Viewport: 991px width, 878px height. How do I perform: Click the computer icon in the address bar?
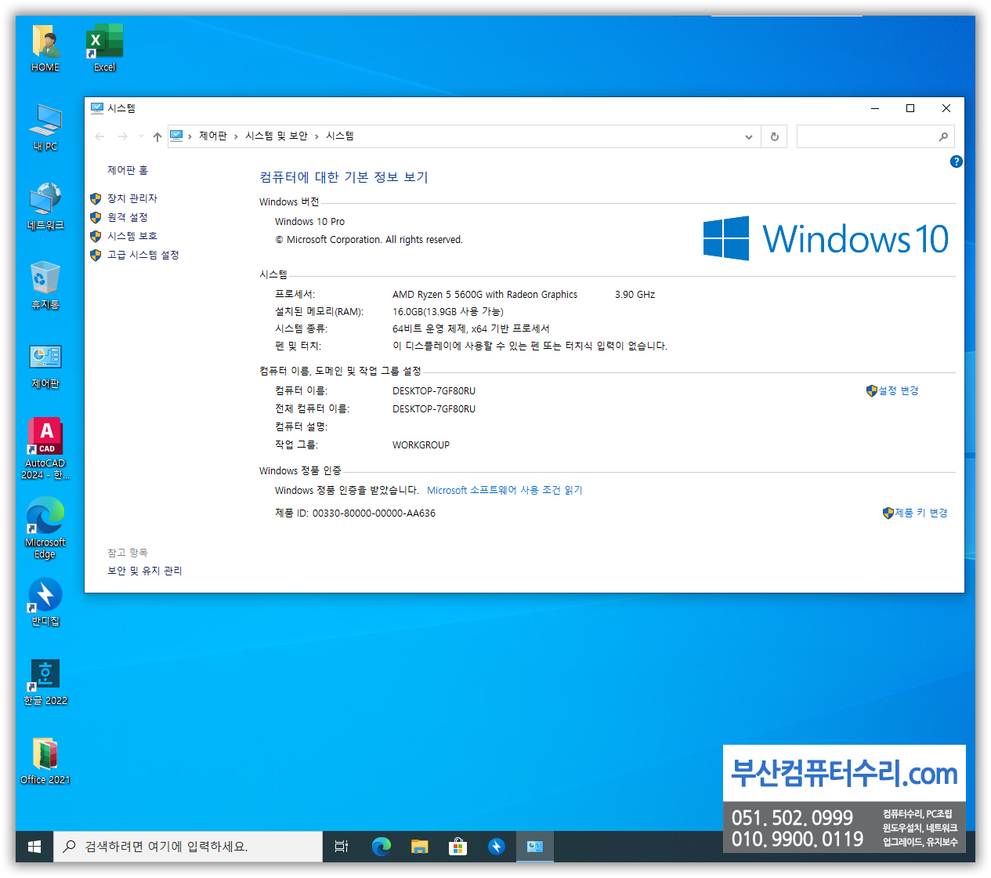click(x=176, y=136)
